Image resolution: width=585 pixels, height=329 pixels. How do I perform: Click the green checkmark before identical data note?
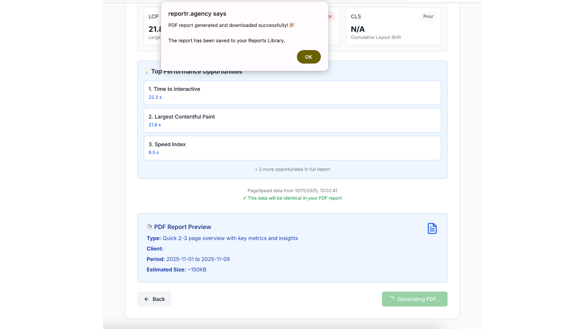point(245,198)
